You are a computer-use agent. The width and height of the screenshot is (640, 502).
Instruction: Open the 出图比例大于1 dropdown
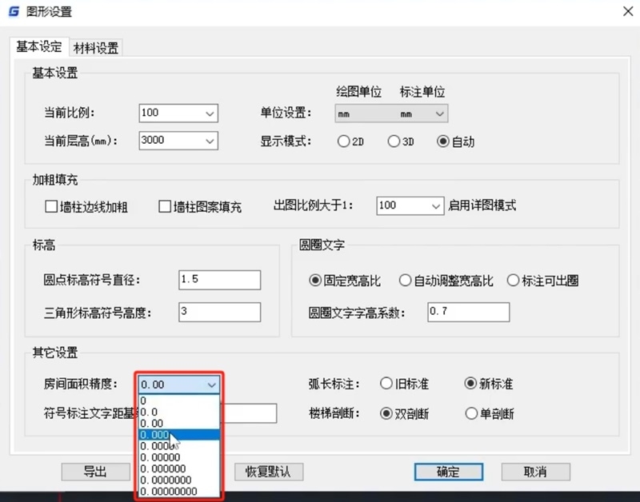(x=437, y=205)
